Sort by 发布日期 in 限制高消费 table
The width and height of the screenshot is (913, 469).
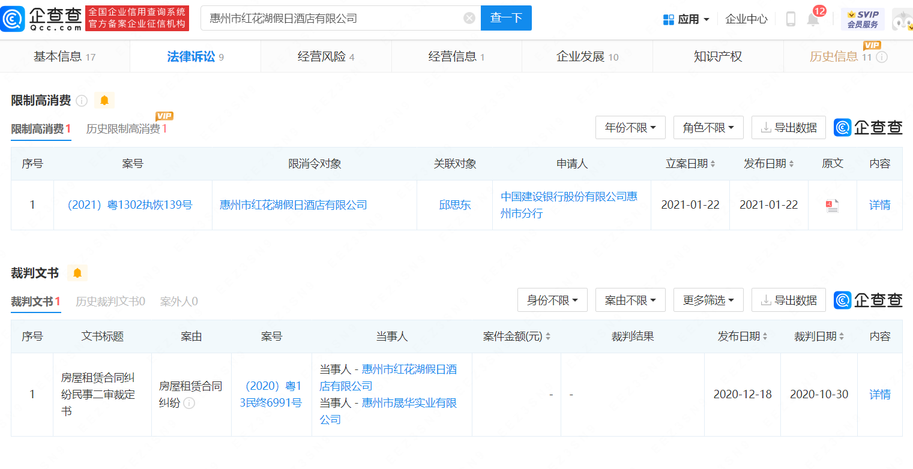[791, 164]
